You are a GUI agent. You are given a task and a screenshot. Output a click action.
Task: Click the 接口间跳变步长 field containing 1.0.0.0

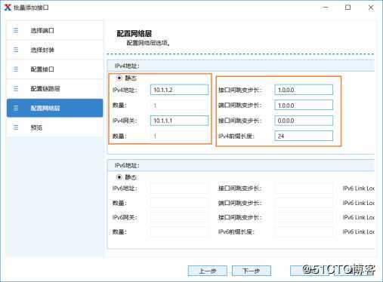point(304,90)
